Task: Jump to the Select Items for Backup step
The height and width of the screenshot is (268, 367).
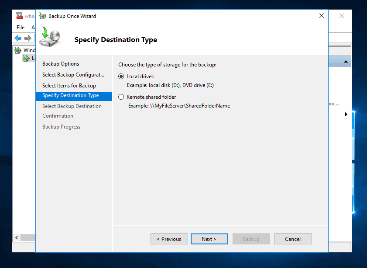Action: [x=69, y=86]
